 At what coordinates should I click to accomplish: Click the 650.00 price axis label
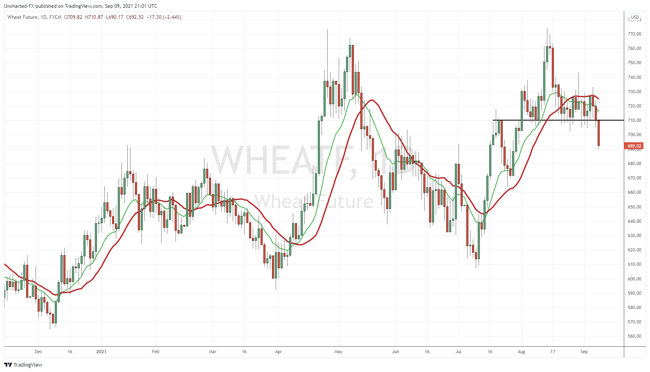coord(634,207)
